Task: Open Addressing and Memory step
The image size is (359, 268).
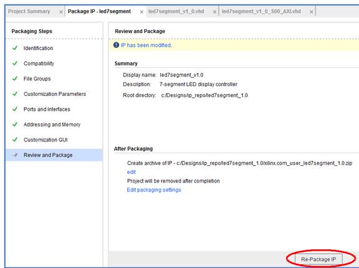Action: coord(52,125)
